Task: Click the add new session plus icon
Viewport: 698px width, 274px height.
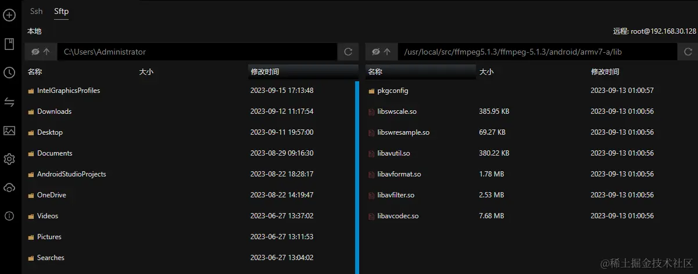Action: [x=9, y=16]
